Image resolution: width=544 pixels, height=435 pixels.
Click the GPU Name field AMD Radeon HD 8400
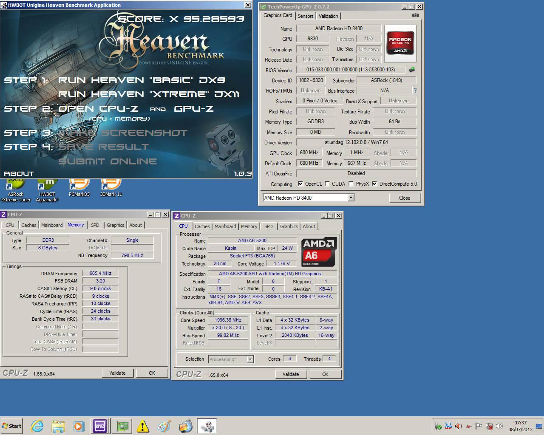tap(339, 28)
